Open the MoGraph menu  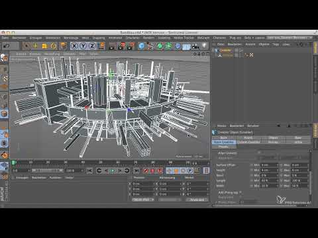(203, 38)
